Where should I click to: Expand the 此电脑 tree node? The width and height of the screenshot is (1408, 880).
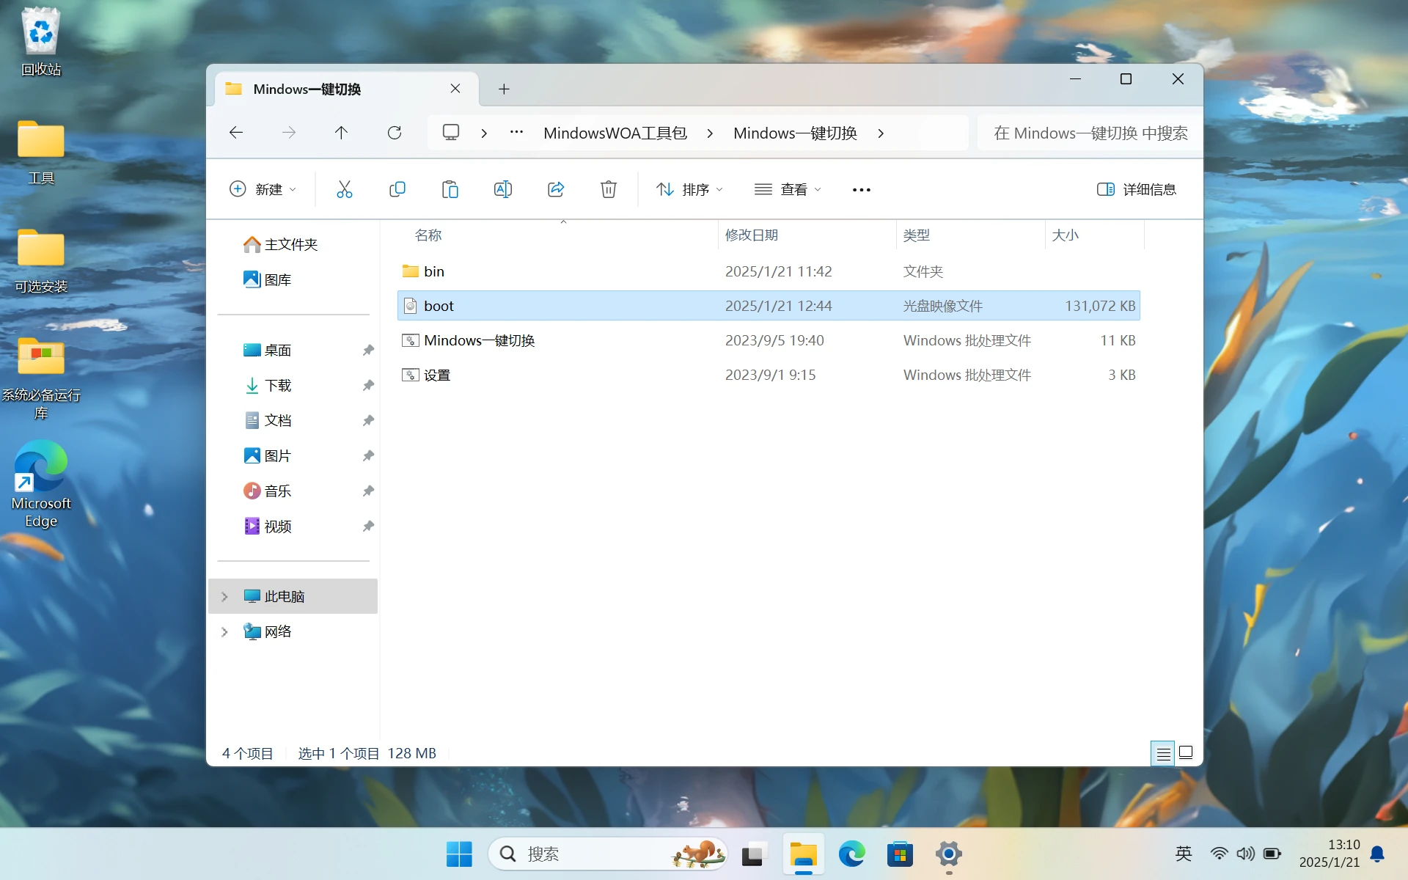pos(225,596)
